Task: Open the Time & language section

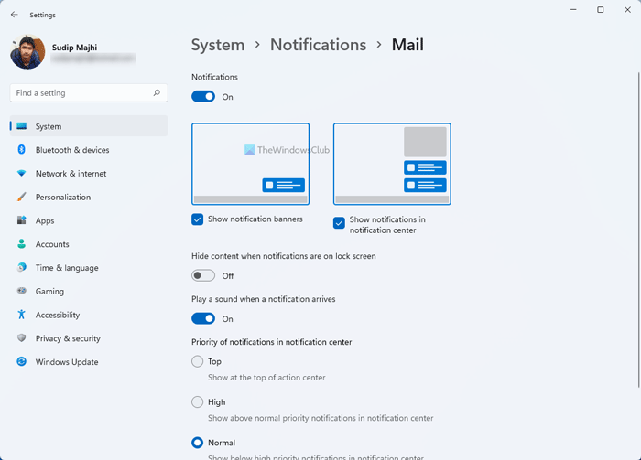Action: tap(67, 268)
